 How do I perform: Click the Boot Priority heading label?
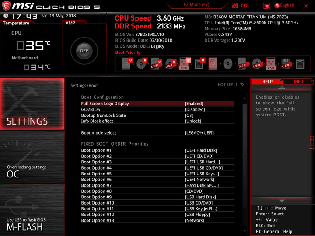click(128, 52)
